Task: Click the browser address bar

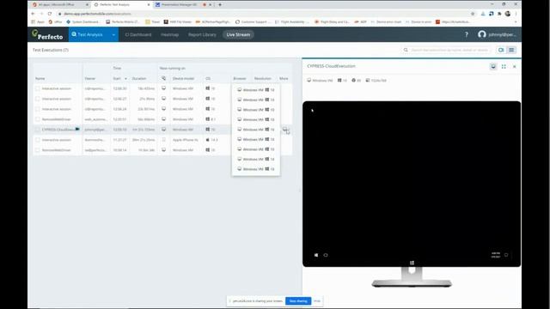Action: tap(263, 14)
